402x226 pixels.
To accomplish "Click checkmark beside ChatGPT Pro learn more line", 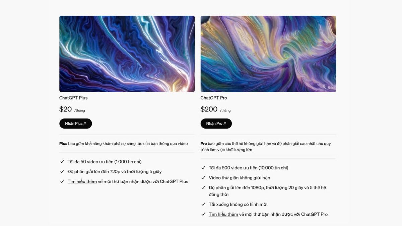I will point(203,214).
